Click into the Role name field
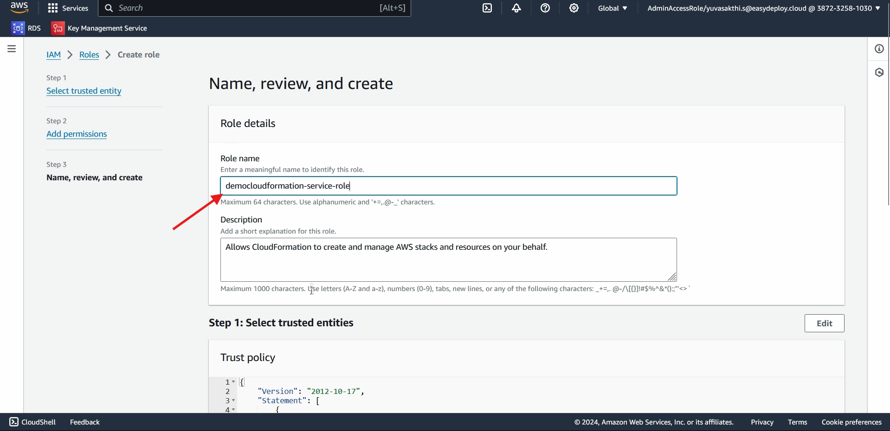 449,186
